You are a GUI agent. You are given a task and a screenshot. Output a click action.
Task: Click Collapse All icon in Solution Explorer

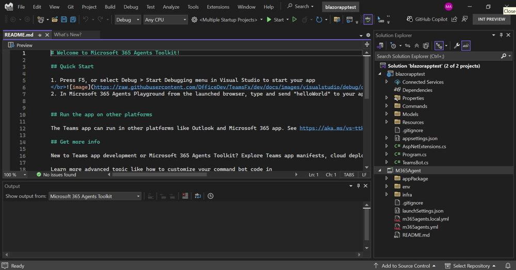point(416,46)
